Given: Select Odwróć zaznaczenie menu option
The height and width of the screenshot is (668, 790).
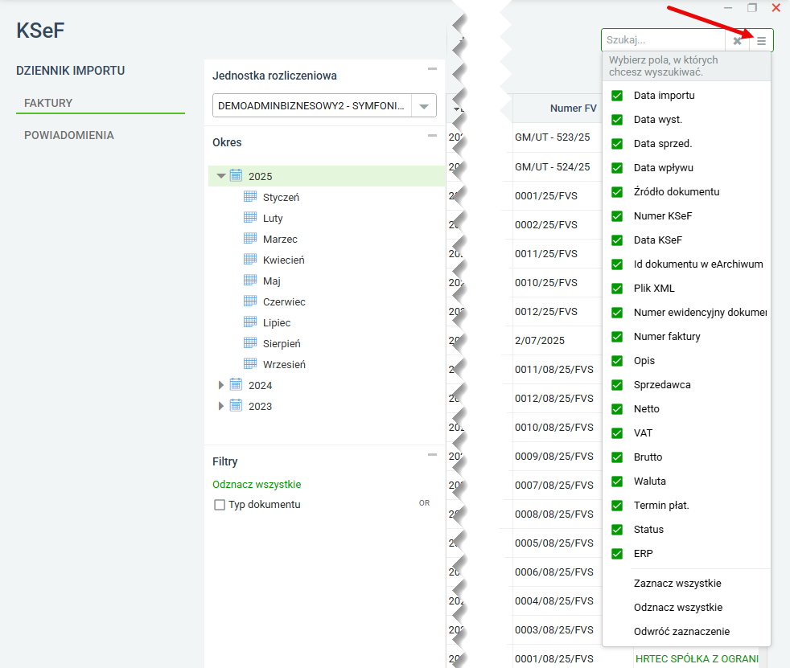Looking at the screenshot, I should click(x=681, y=632).
